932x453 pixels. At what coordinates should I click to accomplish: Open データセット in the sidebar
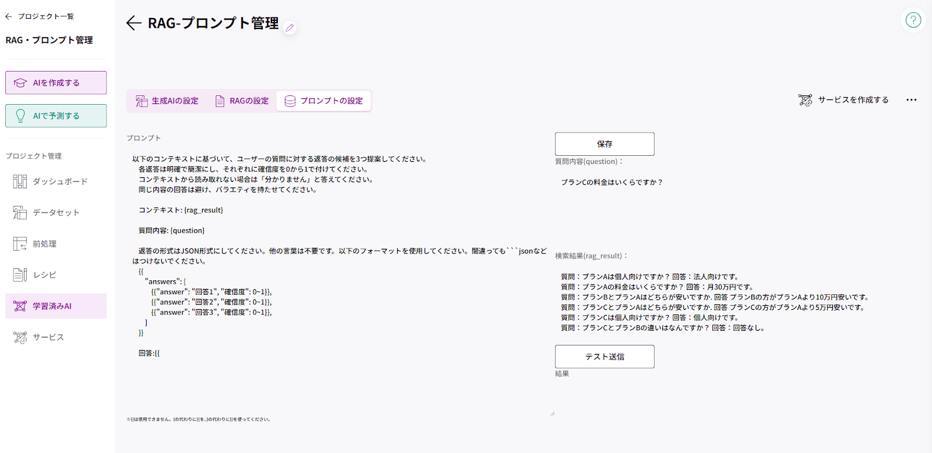pos(56,213)
